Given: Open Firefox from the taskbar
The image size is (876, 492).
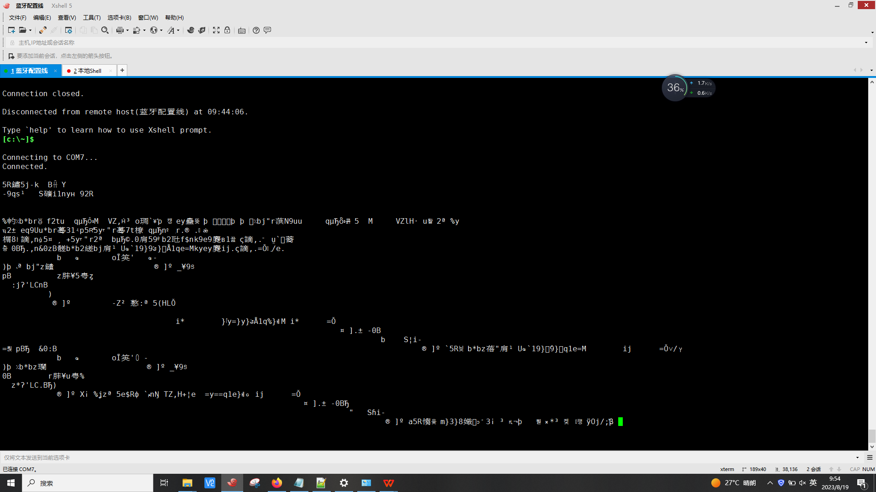Looking at the screenshot, I should coord(276,483).
